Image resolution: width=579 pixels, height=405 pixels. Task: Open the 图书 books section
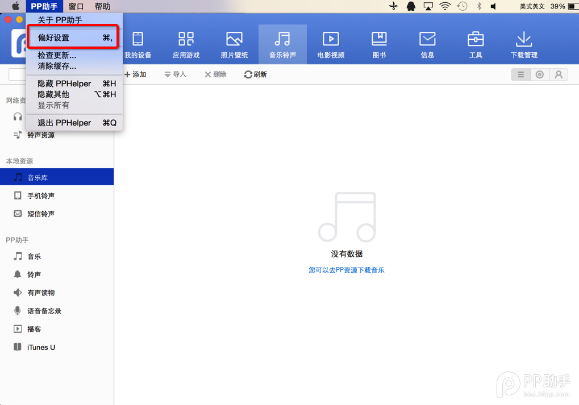379,44
